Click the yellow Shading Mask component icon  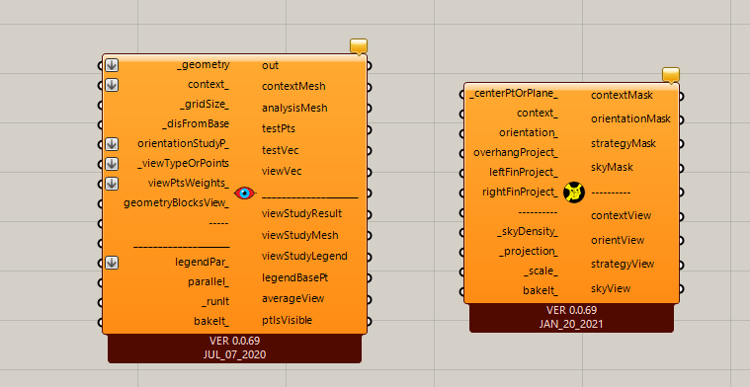point(574,193)
